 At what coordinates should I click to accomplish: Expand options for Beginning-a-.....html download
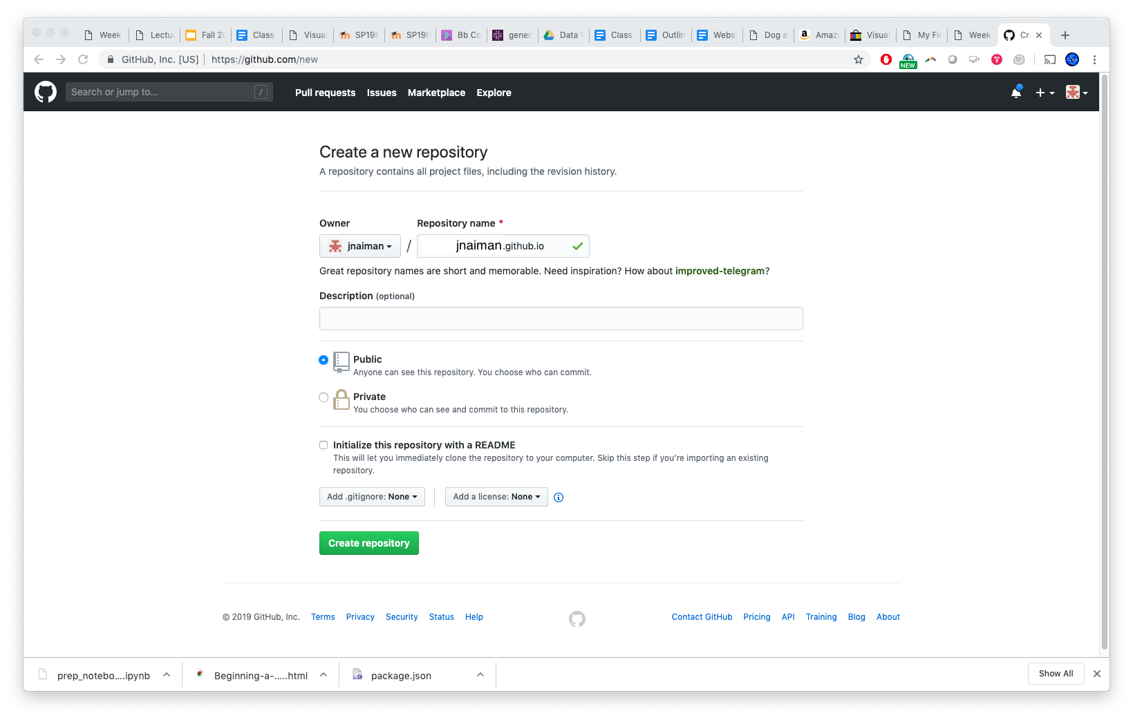tap(324, 674)
